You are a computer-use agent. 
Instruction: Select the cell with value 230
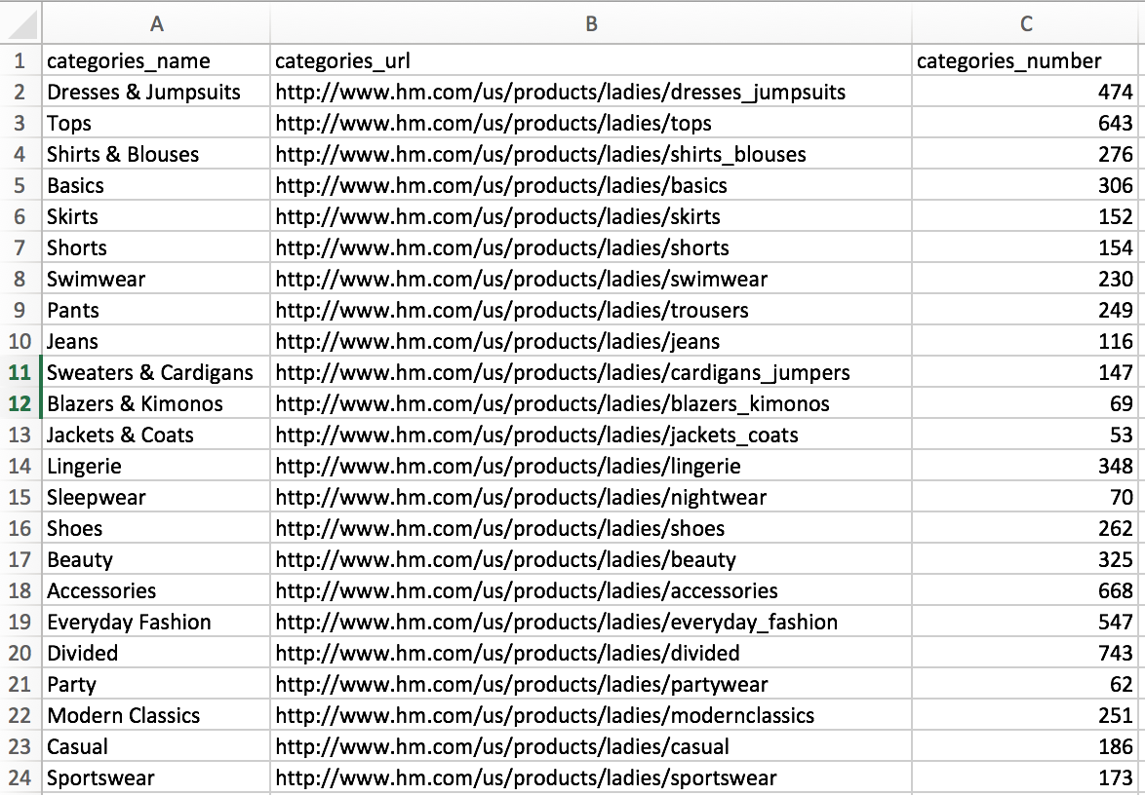pyautogui.click(x=1025, y=279)
